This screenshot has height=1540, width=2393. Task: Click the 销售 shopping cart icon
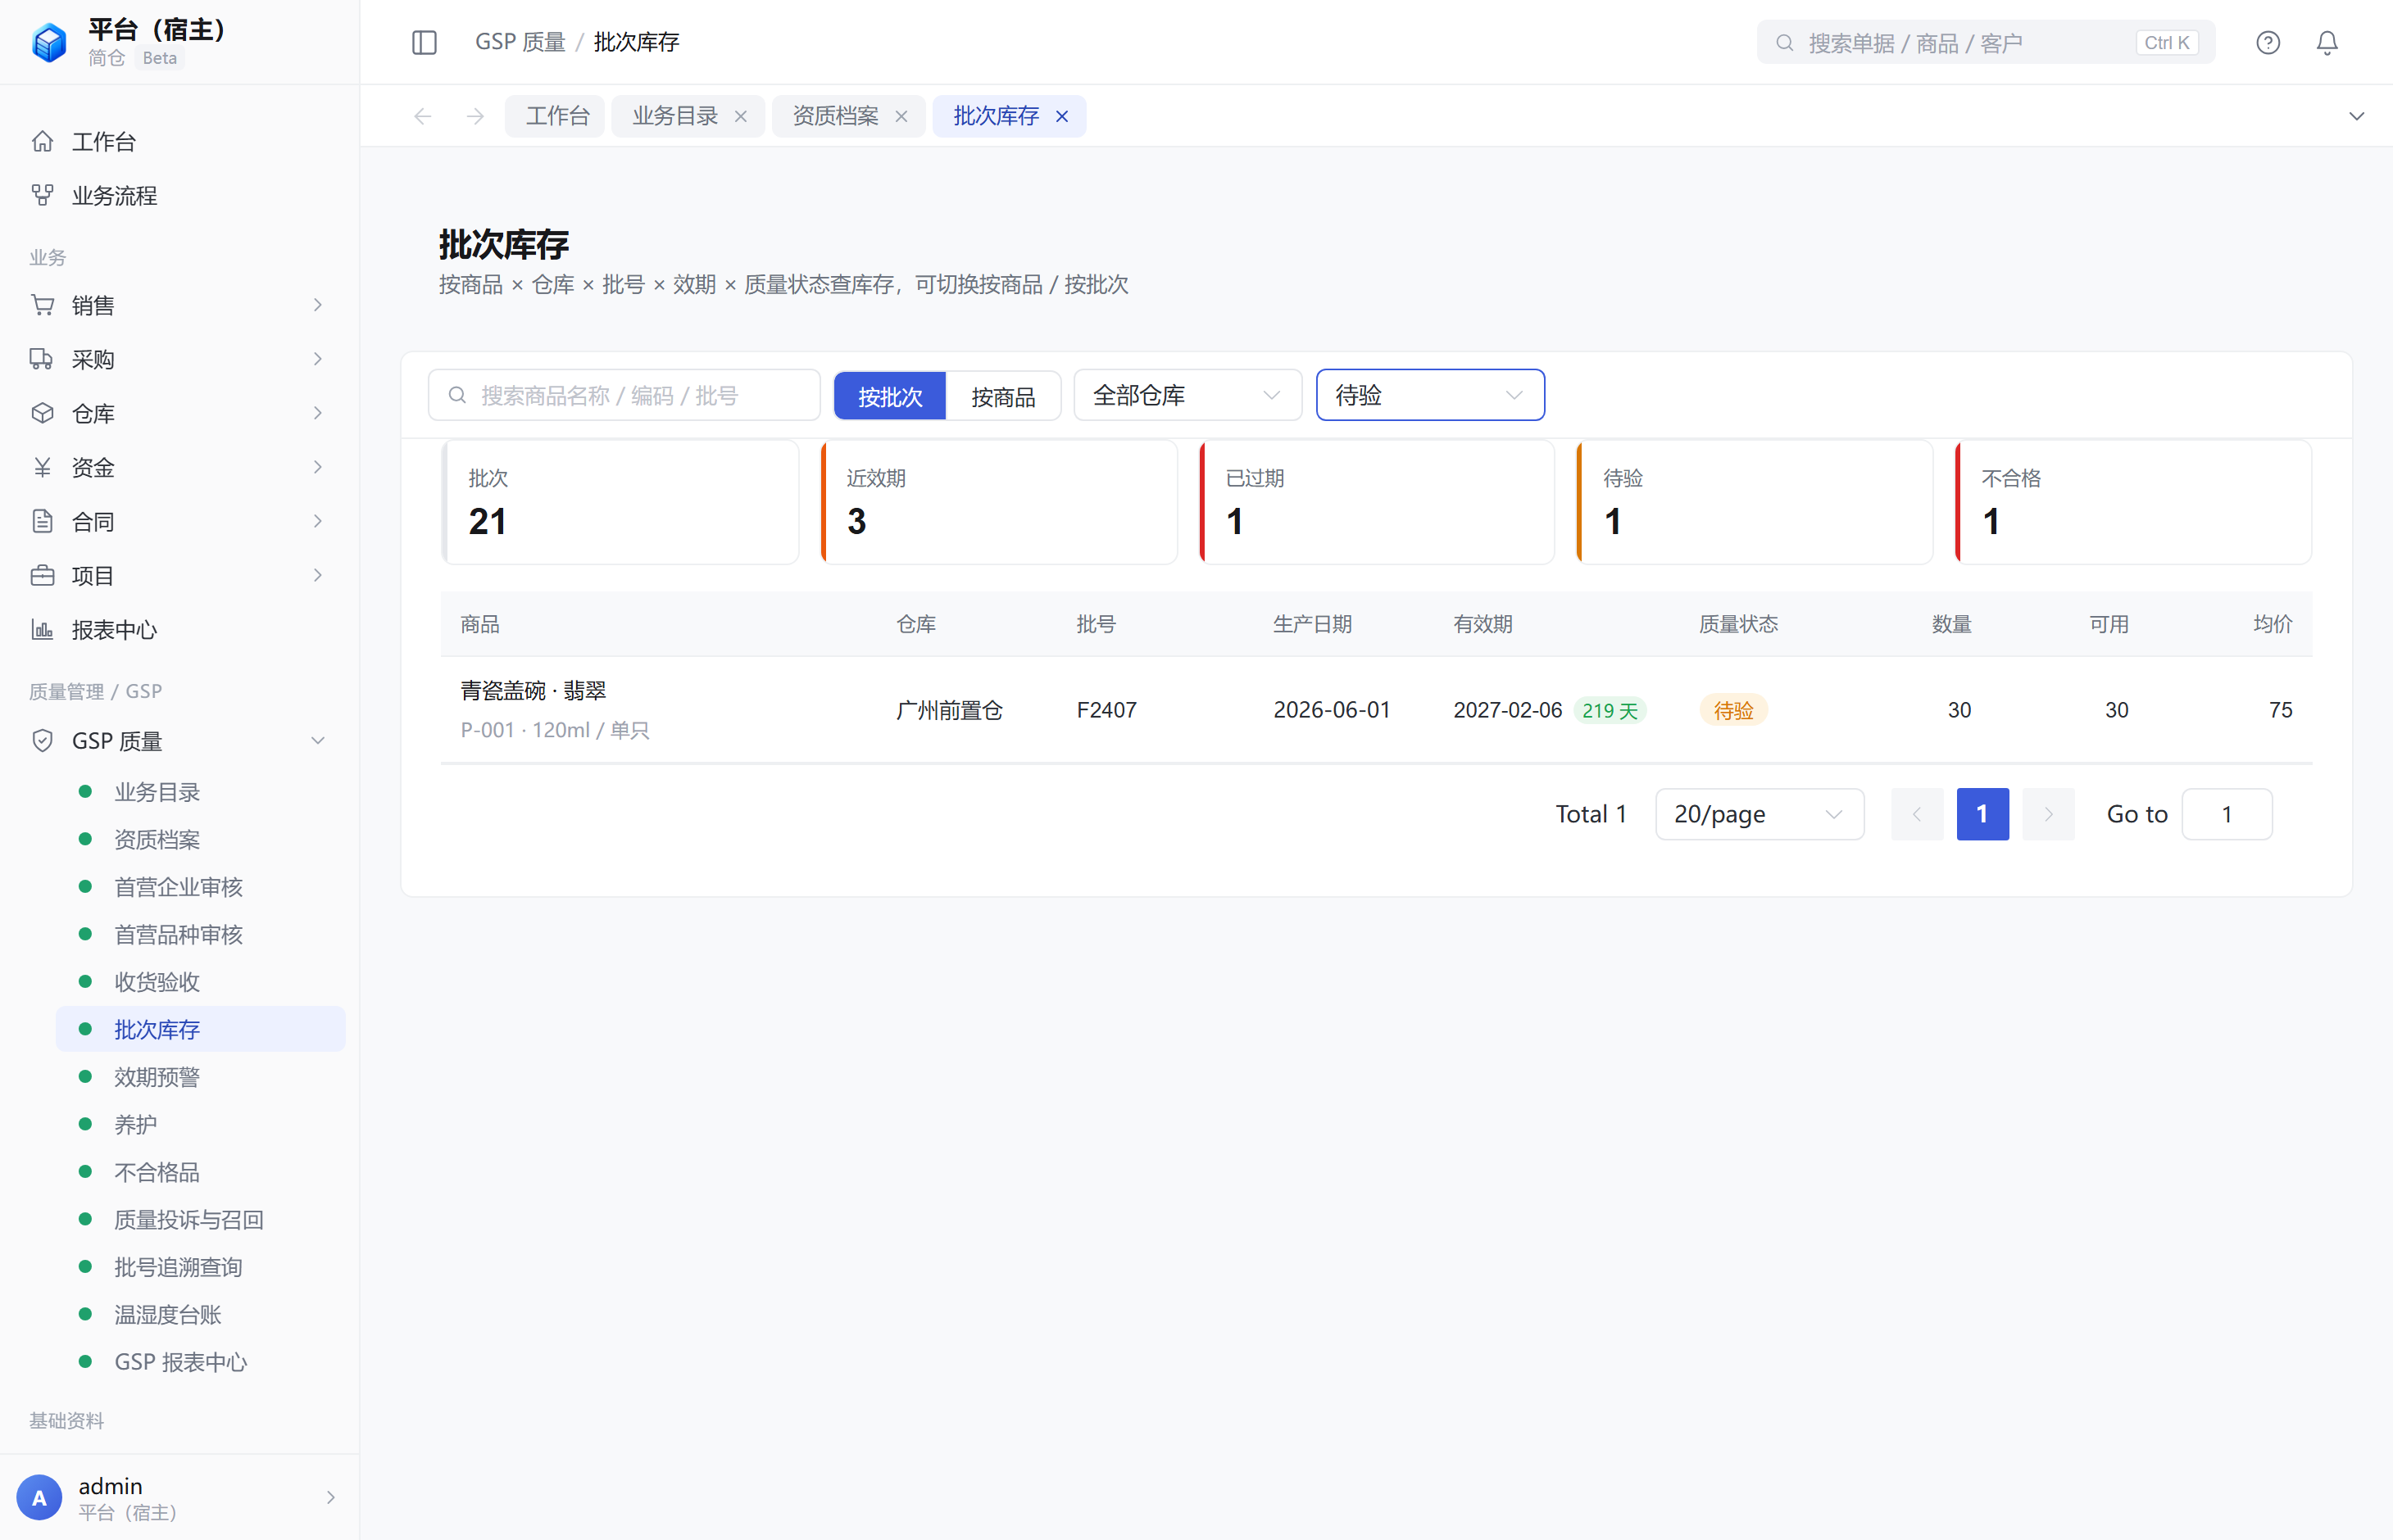(x=42, y=305)
